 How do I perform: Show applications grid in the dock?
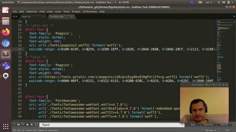[6, 126]
